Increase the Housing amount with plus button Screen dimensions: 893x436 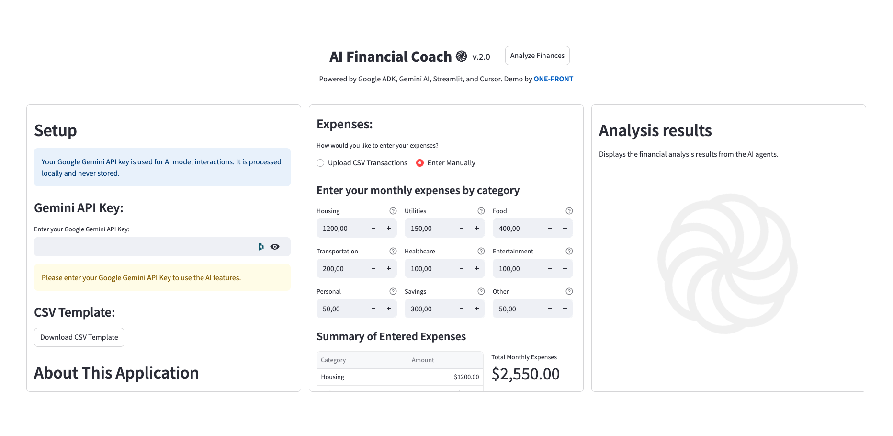pyautogui.click(x=389, y=229)
